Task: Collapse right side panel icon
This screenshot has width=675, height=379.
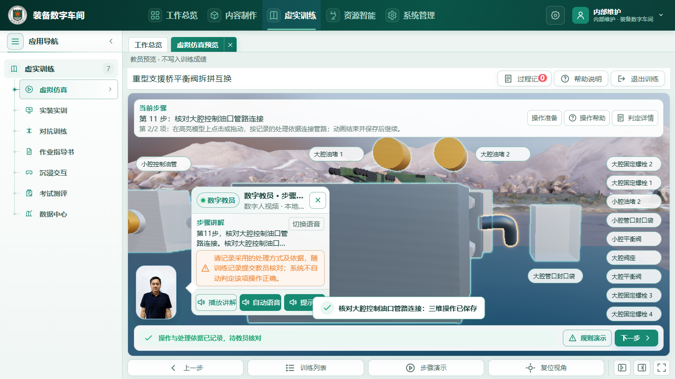Action: pos(641,368)
